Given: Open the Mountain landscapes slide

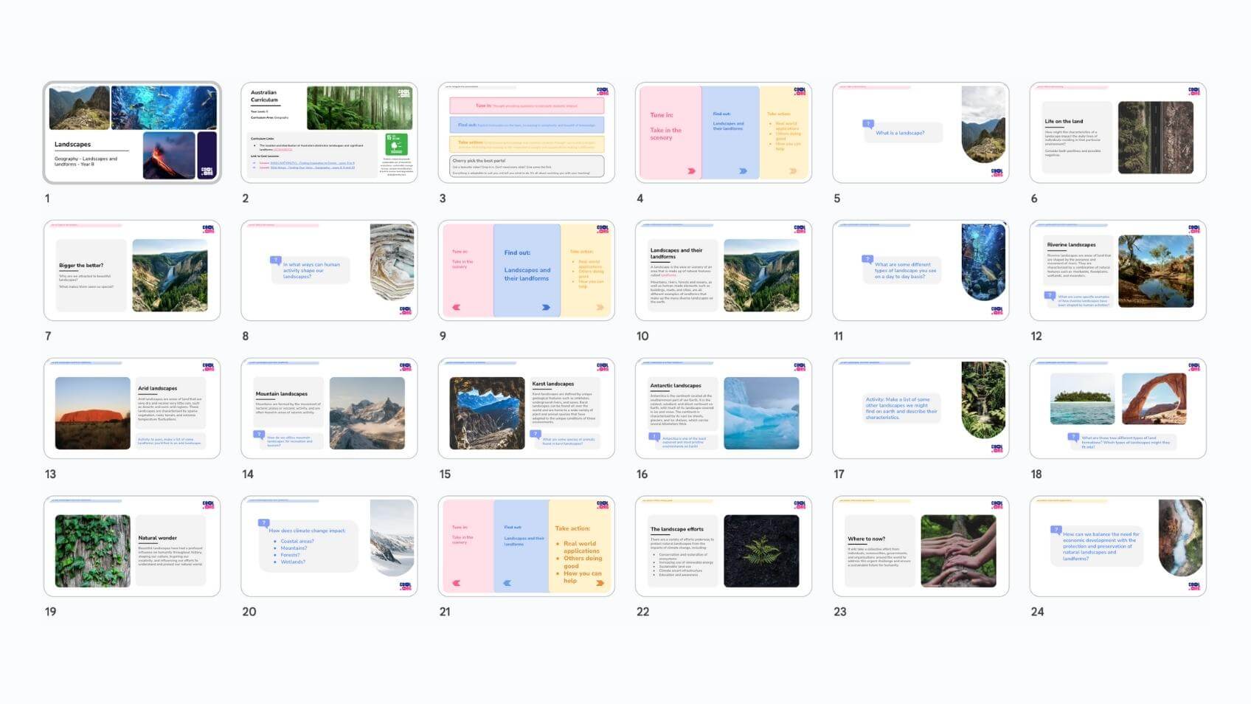Looking at the screenshot, I should point(329,409).
